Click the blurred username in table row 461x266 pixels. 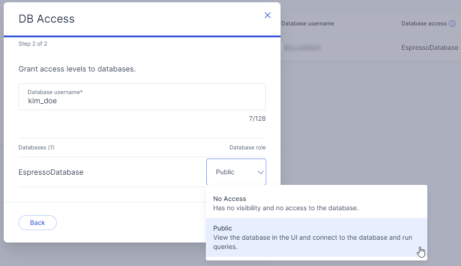[302, 47]
